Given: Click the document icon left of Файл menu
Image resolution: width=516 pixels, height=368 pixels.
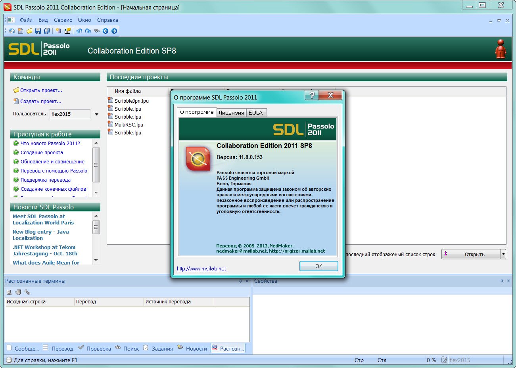Looking at the screenshot, I should [11, 20].
